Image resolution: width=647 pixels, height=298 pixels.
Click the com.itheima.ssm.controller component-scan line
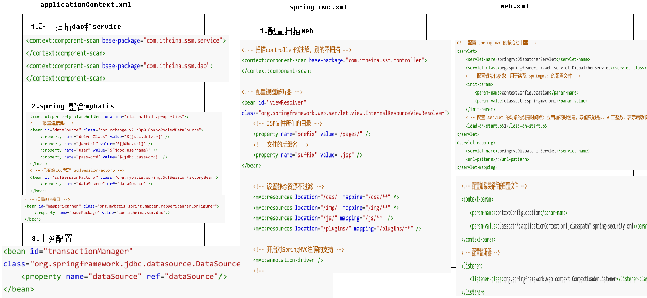click(334, 60)
